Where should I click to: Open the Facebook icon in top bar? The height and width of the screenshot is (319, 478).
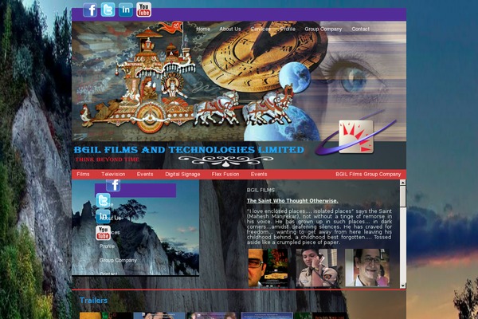pos(90,10)
